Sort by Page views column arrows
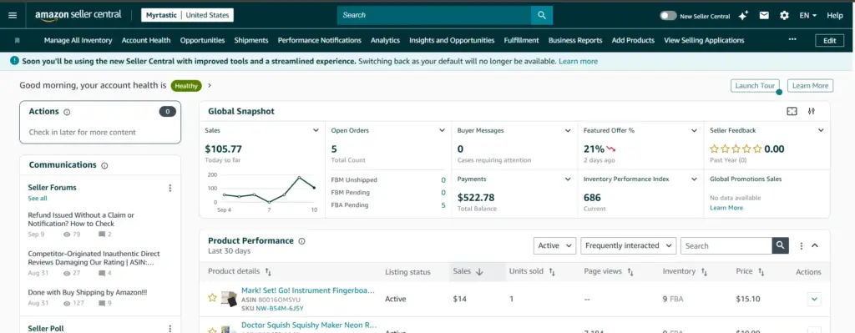The height and width of the screenshot is (333, 855). tap(630, 271)
